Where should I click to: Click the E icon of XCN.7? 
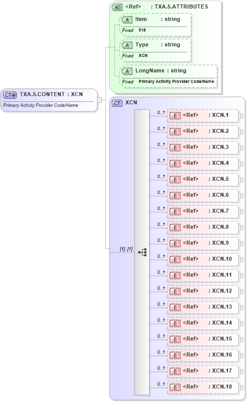(x=175, y=212)
